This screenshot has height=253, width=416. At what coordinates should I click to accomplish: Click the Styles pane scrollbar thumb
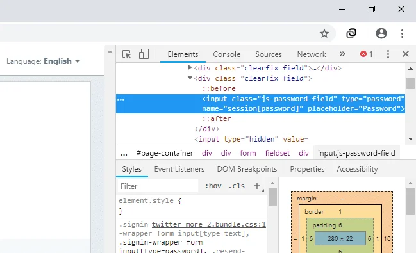coord(272,197)
